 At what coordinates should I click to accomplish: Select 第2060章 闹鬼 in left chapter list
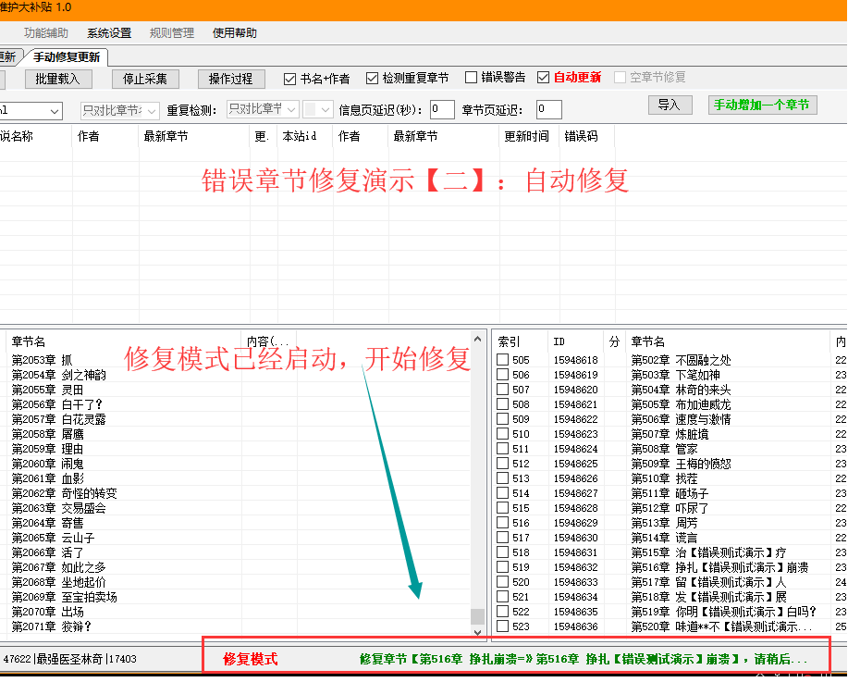48,464
